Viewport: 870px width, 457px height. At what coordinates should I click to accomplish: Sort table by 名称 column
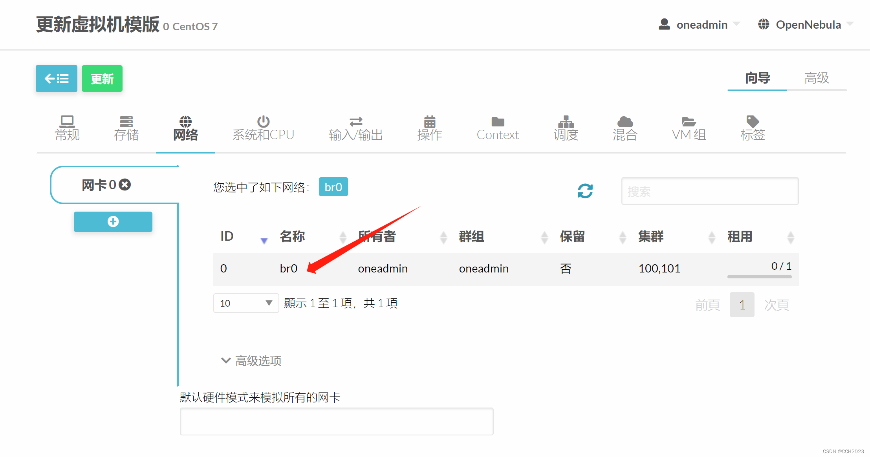(x=292, y=236)
